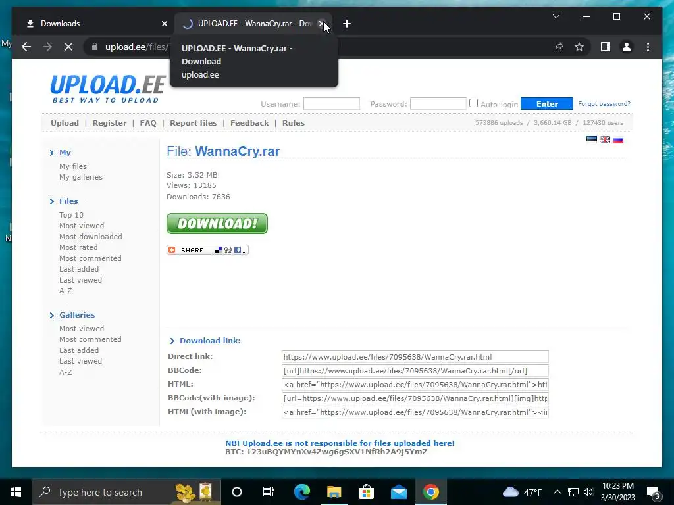Open Most viewed under Galleries
The image size is (674, 505).
click(x=81, y=329)
